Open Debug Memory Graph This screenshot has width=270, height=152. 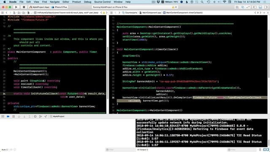coord(40,117)
